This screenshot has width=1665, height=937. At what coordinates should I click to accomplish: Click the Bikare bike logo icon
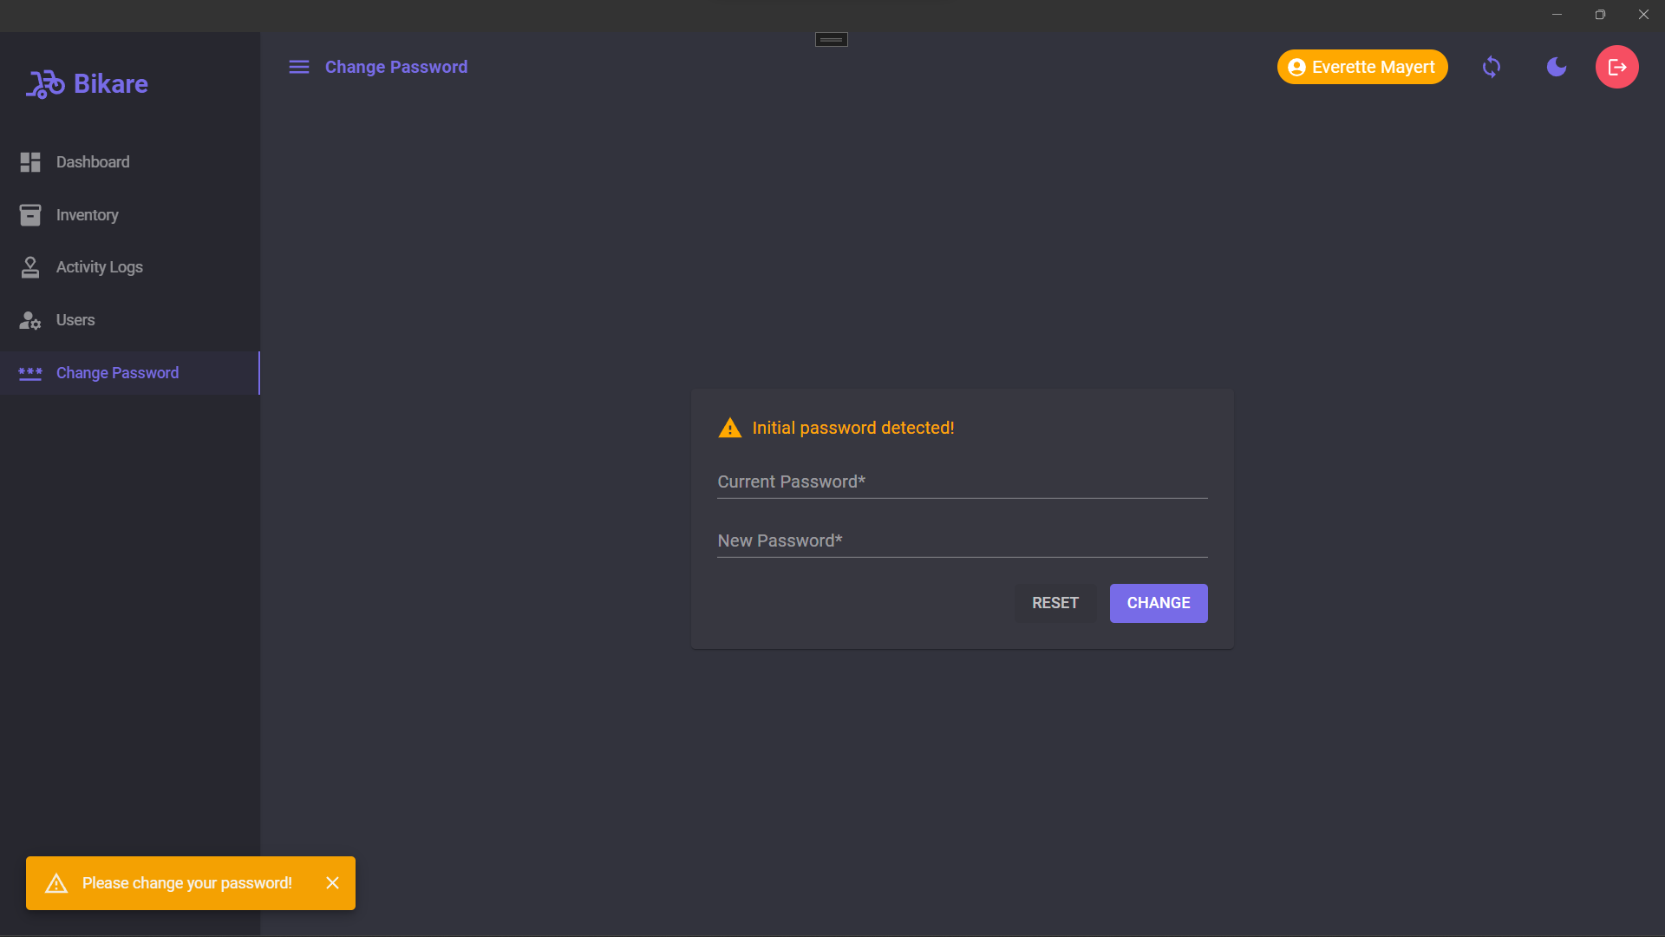[43, 83]
